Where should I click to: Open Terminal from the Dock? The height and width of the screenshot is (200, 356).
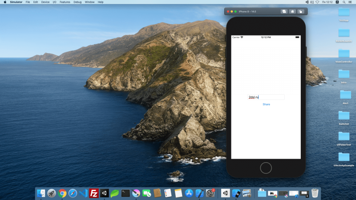click(x=125, y=193)
